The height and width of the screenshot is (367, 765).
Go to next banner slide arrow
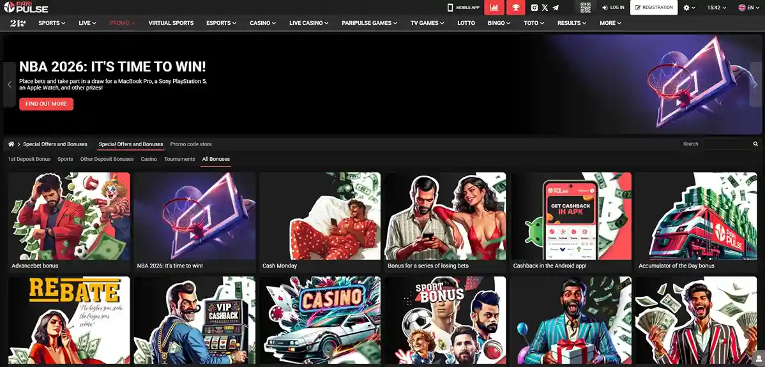[755, 84]
